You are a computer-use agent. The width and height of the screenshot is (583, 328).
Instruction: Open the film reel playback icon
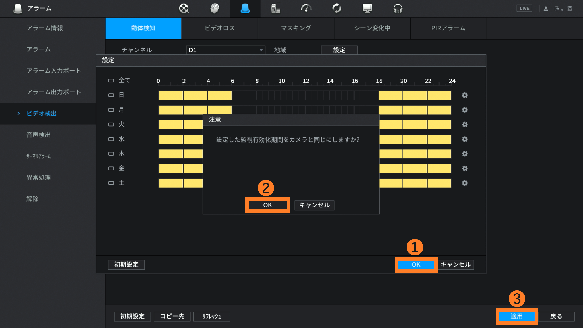[x=184, y=9]
